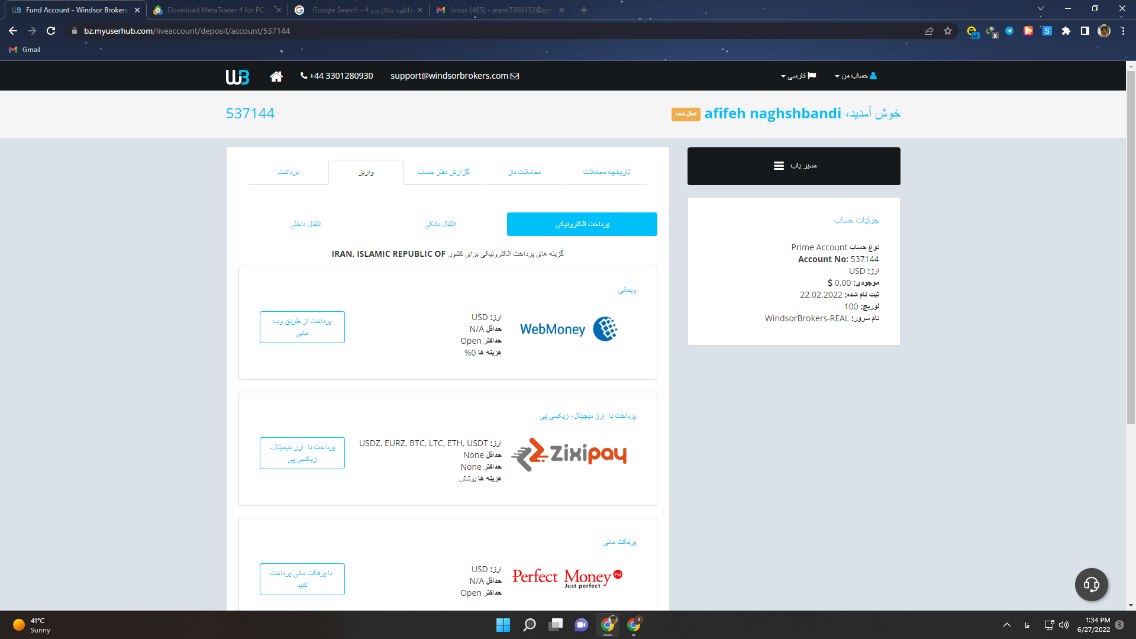Click the ویمانی WebMoney section title
The image size is (1136, 639).
627,291
